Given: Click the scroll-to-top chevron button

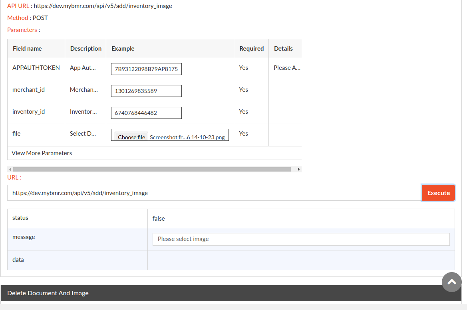Looking at the screenshot, I should tap(451, 282).
